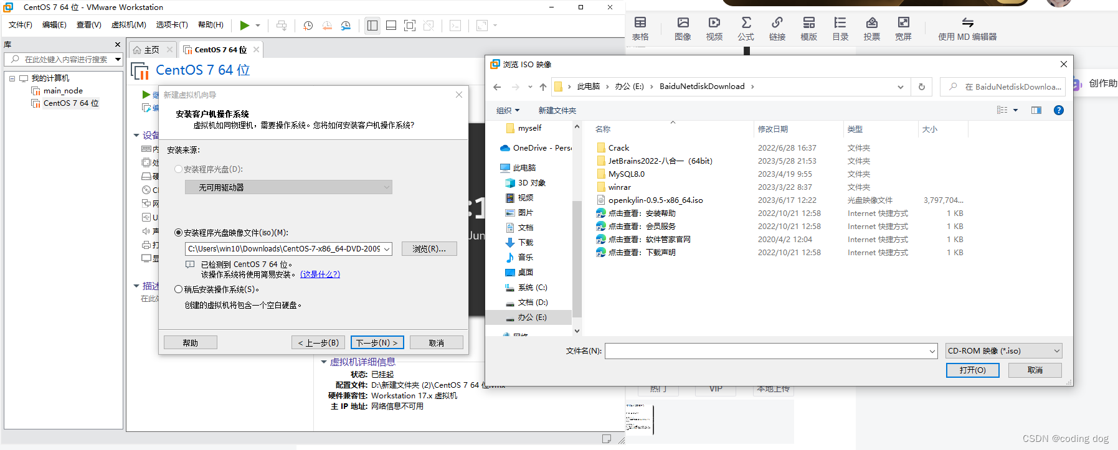Select the MySQL8.0 folder
The height and width of the screenshot is (450, 1118).
pyautogui.click(x=627, y=174)
